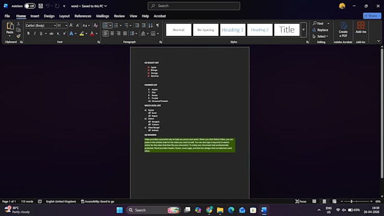Switch to the References tab
The image size is (384, 216).
[83, 16]
